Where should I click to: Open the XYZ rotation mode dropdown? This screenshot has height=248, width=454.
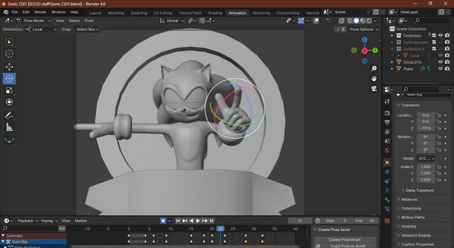[426, 159]
